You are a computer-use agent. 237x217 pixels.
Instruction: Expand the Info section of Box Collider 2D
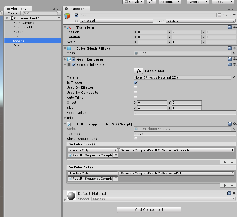(x=65, y=117)
